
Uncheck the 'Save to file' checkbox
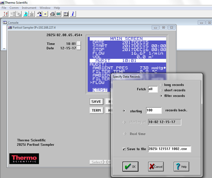(124, 149)
